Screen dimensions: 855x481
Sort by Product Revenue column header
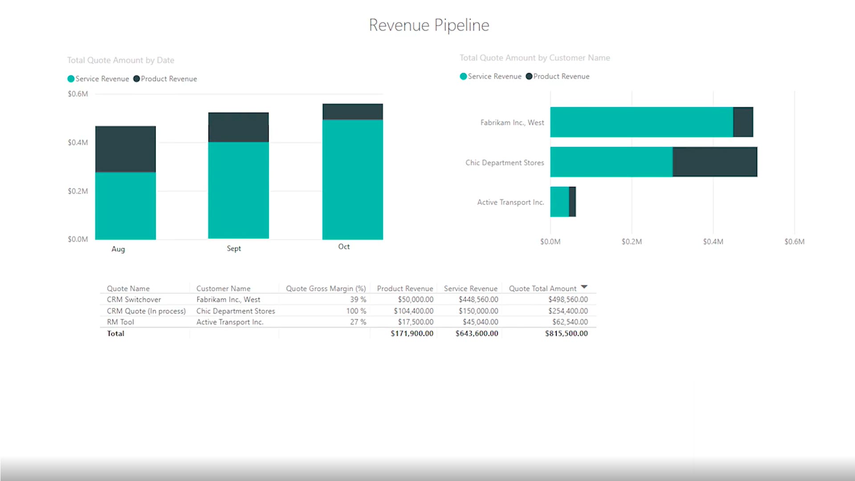405,289
